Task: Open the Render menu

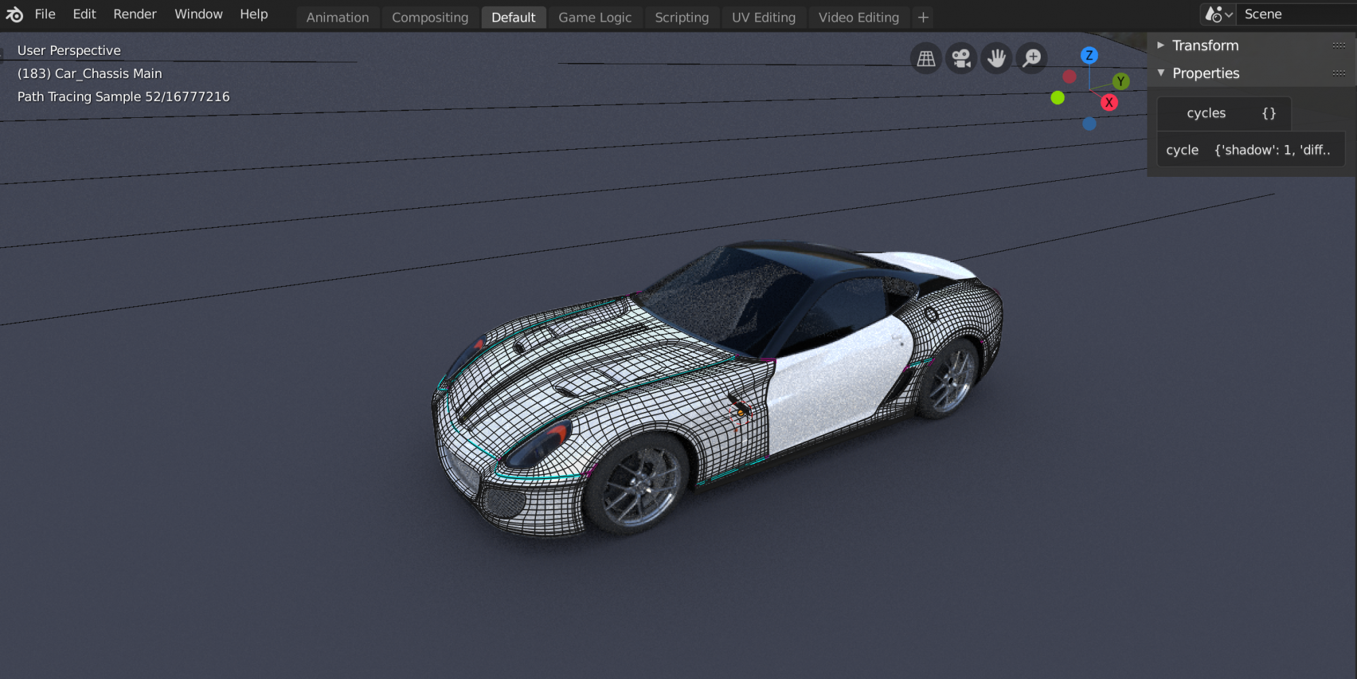Action: point(134,14)
